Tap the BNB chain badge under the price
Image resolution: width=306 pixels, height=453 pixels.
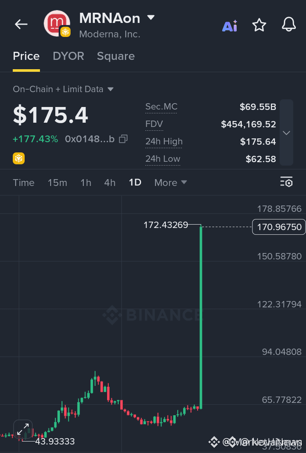19,158
